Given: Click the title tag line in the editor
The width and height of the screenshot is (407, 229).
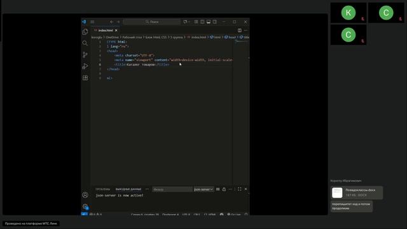Looking at the screenshot, I should point(142,65).
